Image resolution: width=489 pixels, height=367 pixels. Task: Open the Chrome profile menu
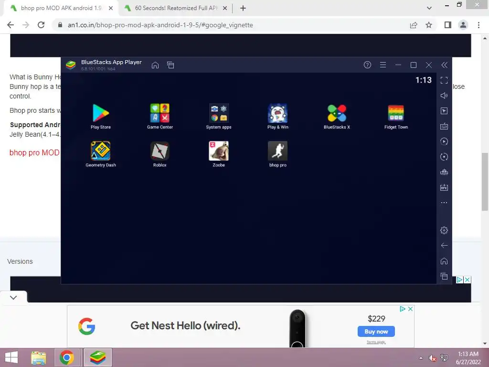coord(463,25)
